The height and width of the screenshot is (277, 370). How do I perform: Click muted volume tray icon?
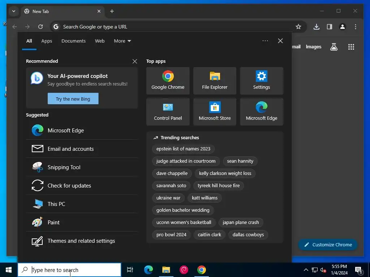pyautogui.click(x=323, y=270)
